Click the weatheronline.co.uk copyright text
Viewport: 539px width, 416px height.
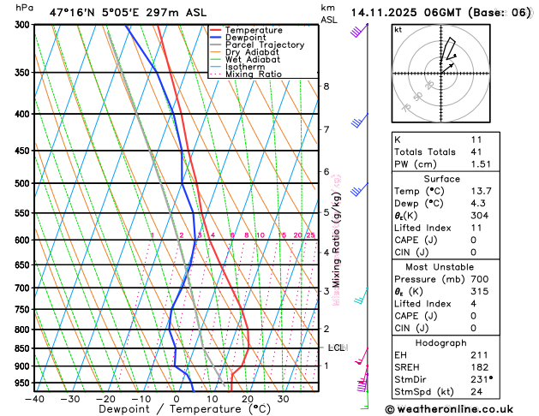click(x=449, y=409)
